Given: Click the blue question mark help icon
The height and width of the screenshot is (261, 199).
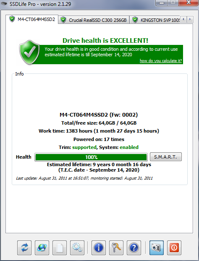Looking at the screenshot, I should pyautogui.click(x=134, y=248).
